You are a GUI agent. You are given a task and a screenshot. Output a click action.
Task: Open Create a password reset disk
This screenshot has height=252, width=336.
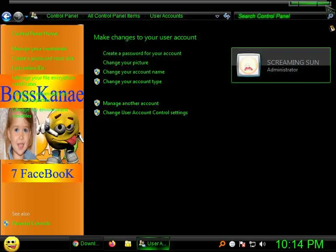[x=43, y=58]
